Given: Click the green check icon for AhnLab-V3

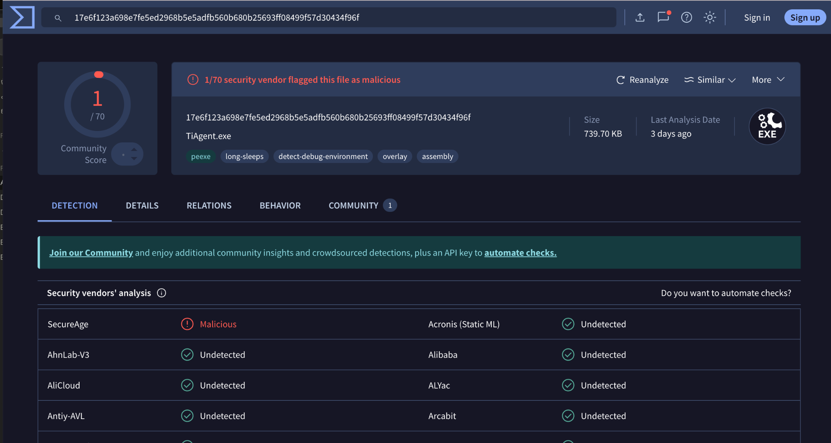Looking at the screenshot, I should (x=187, y=355).
